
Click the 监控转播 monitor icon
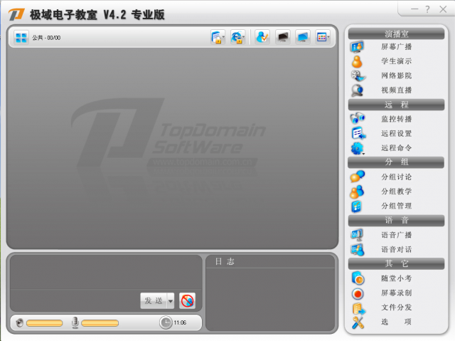(x=357, y=118)
